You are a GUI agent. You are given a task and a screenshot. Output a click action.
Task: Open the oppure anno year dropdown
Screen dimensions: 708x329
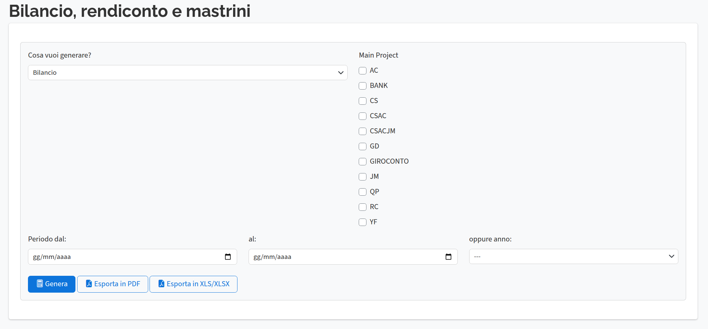[573, 257]
